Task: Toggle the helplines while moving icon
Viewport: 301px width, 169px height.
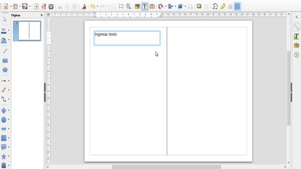Action: 121,6
